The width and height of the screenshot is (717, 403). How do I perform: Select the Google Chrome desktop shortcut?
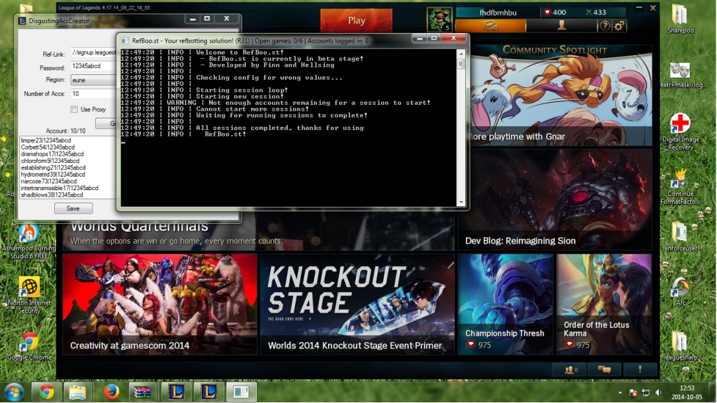[29, 346]
